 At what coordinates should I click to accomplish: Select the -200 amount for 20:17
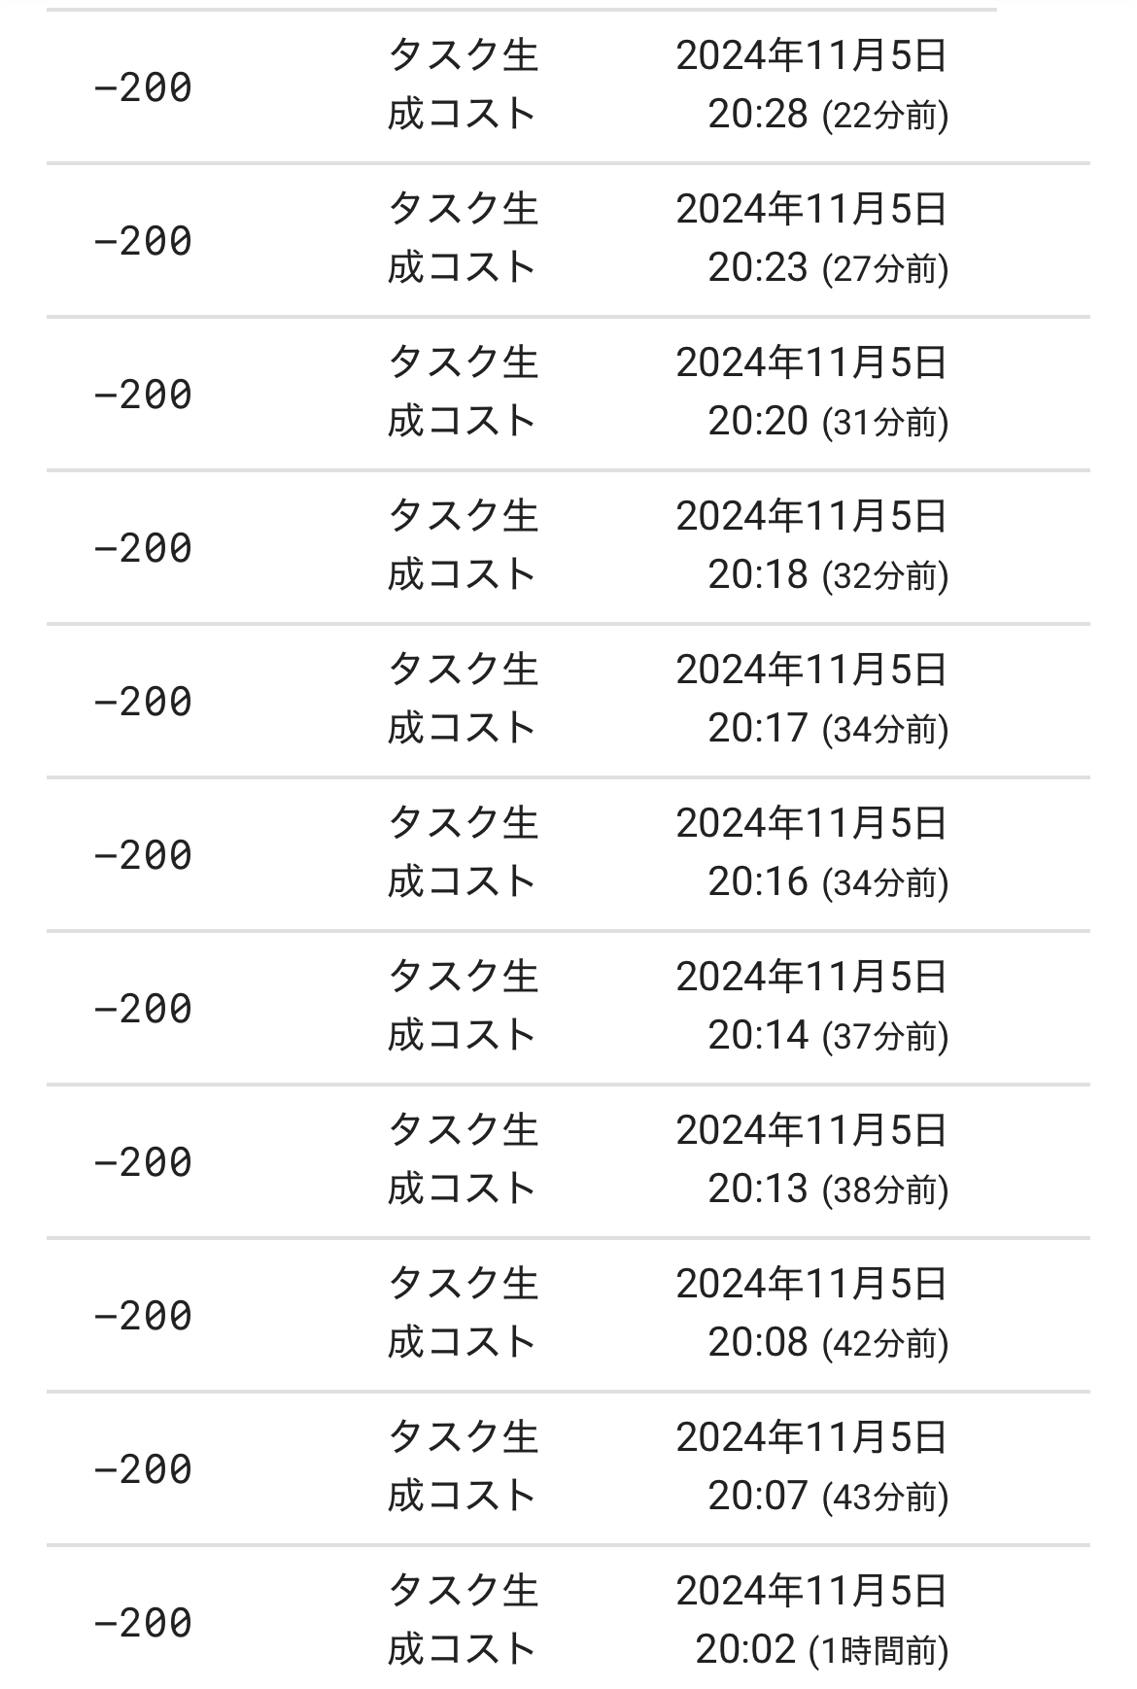(143, 702)
